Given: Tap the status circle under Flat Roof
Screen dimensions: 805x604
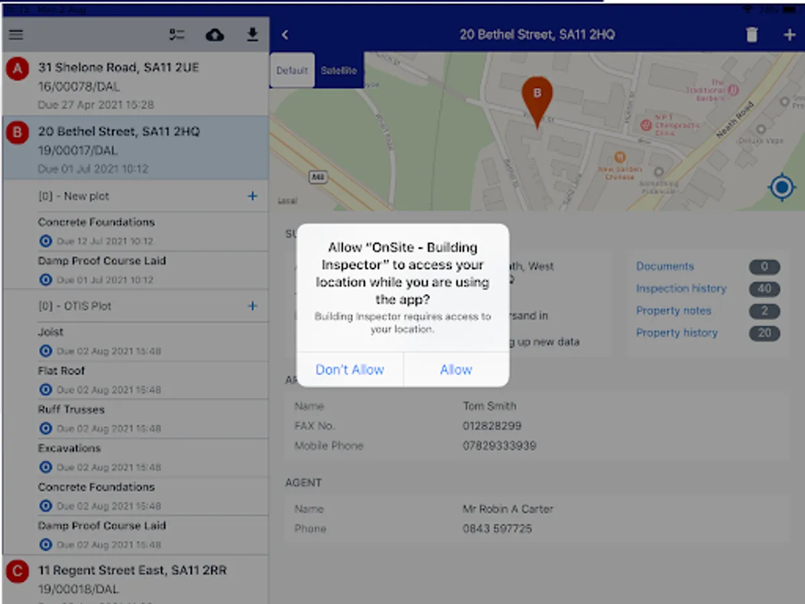Looking at the screenshot, I should 46,389.
